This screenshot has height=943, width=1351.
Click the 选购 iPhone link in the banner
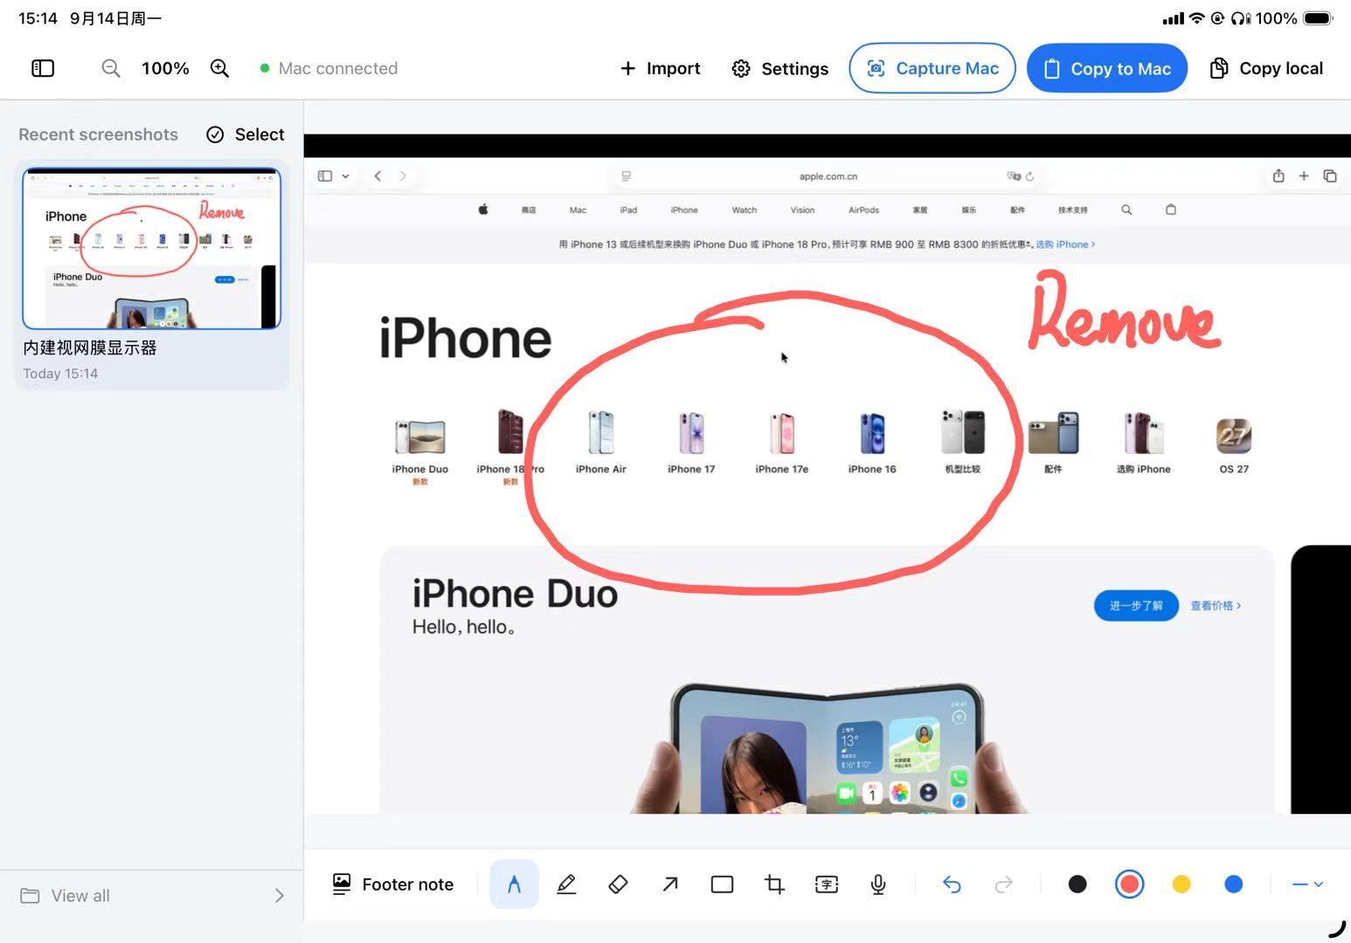tap(1064, 244)
